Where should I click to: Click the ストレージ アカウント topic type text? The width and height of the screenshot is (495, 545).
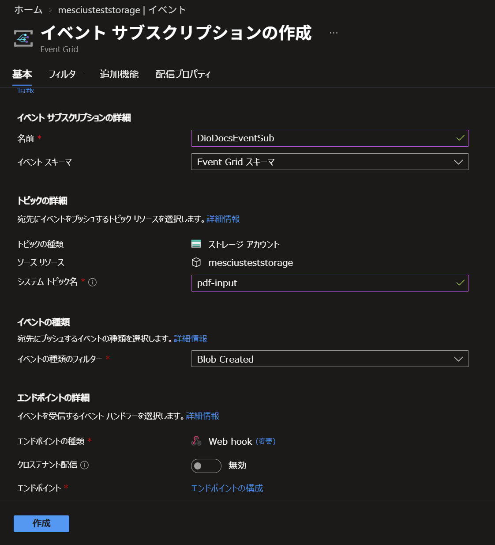[244, 244]
